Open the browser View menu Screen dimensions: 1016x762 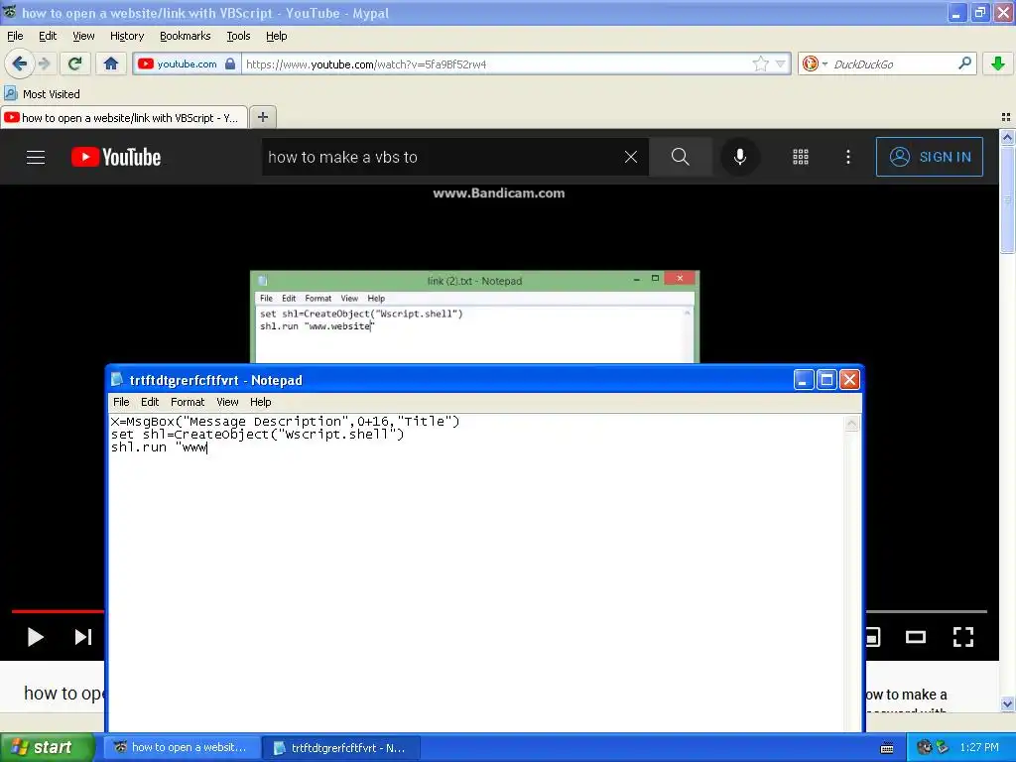(x=83, y=36)
